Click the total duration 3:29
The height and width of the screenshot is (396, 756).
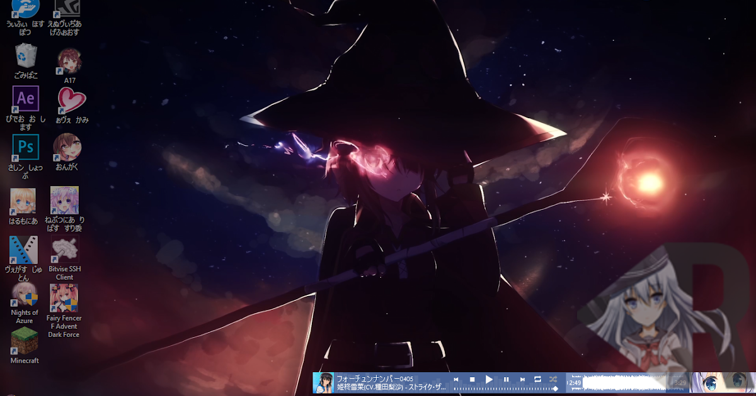pyautogui.click(x=680, y=383)
